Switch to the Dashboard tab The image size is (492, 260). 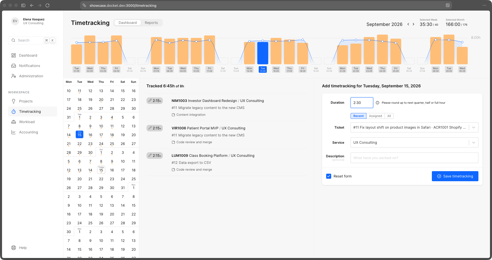[x=128, y=23]
